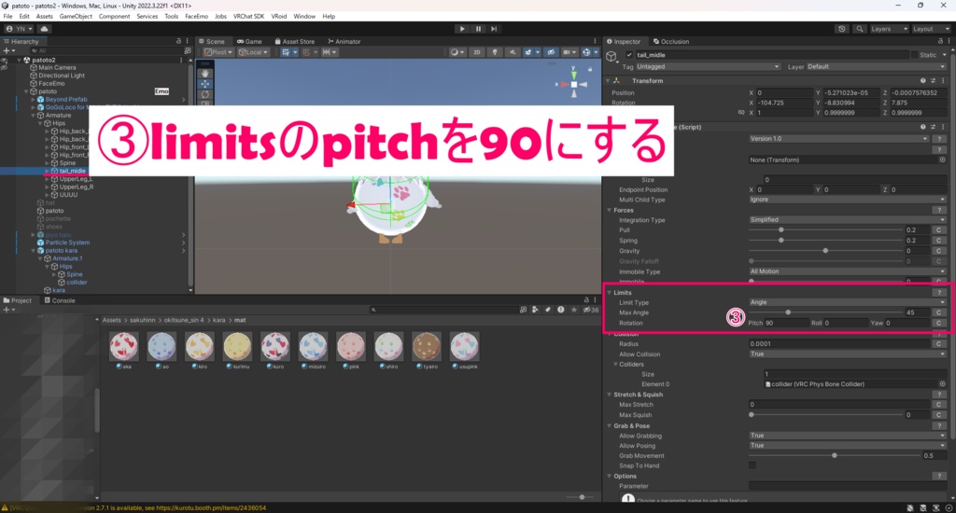Toggle constrained scale proportions link
This screenshot has height=513, width=956.
pos(740,113)
